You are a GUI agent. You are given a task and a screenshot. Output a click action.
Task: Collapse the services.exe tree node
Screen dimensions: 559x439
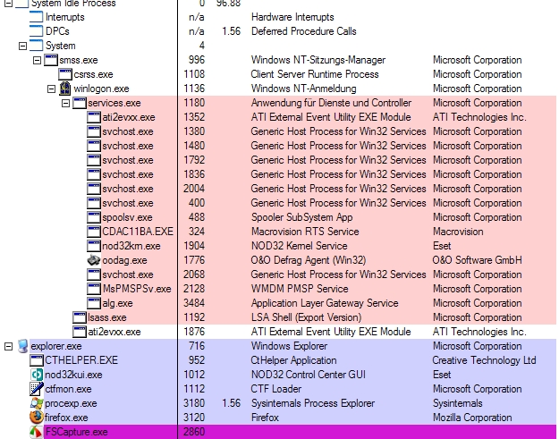coord(65,103)
